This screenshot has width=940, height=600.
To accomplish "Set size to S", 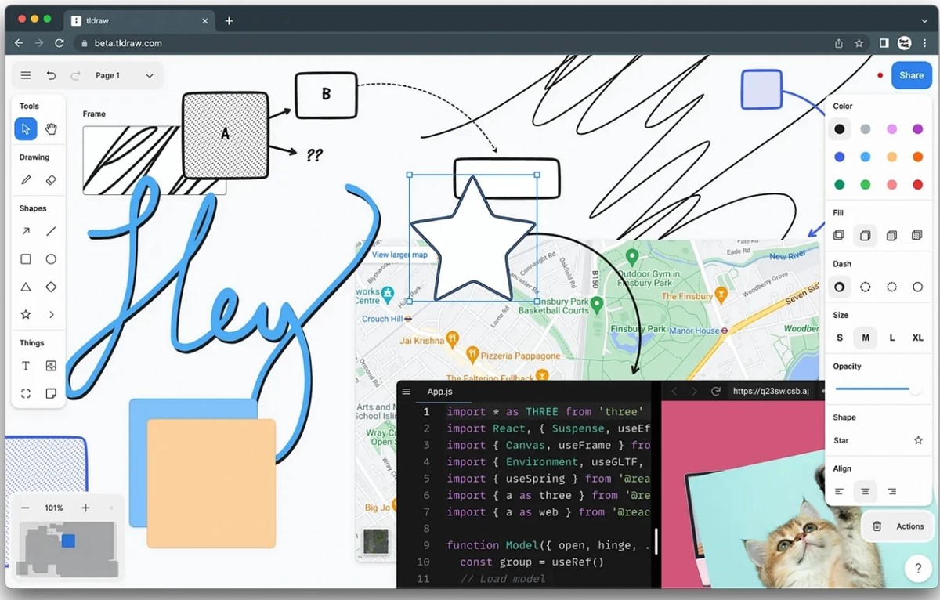I will click(840, 338).
